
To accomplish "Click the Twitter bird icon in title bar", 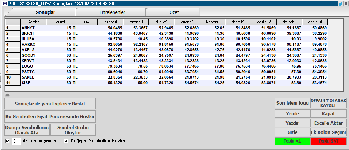I will 340,4.
